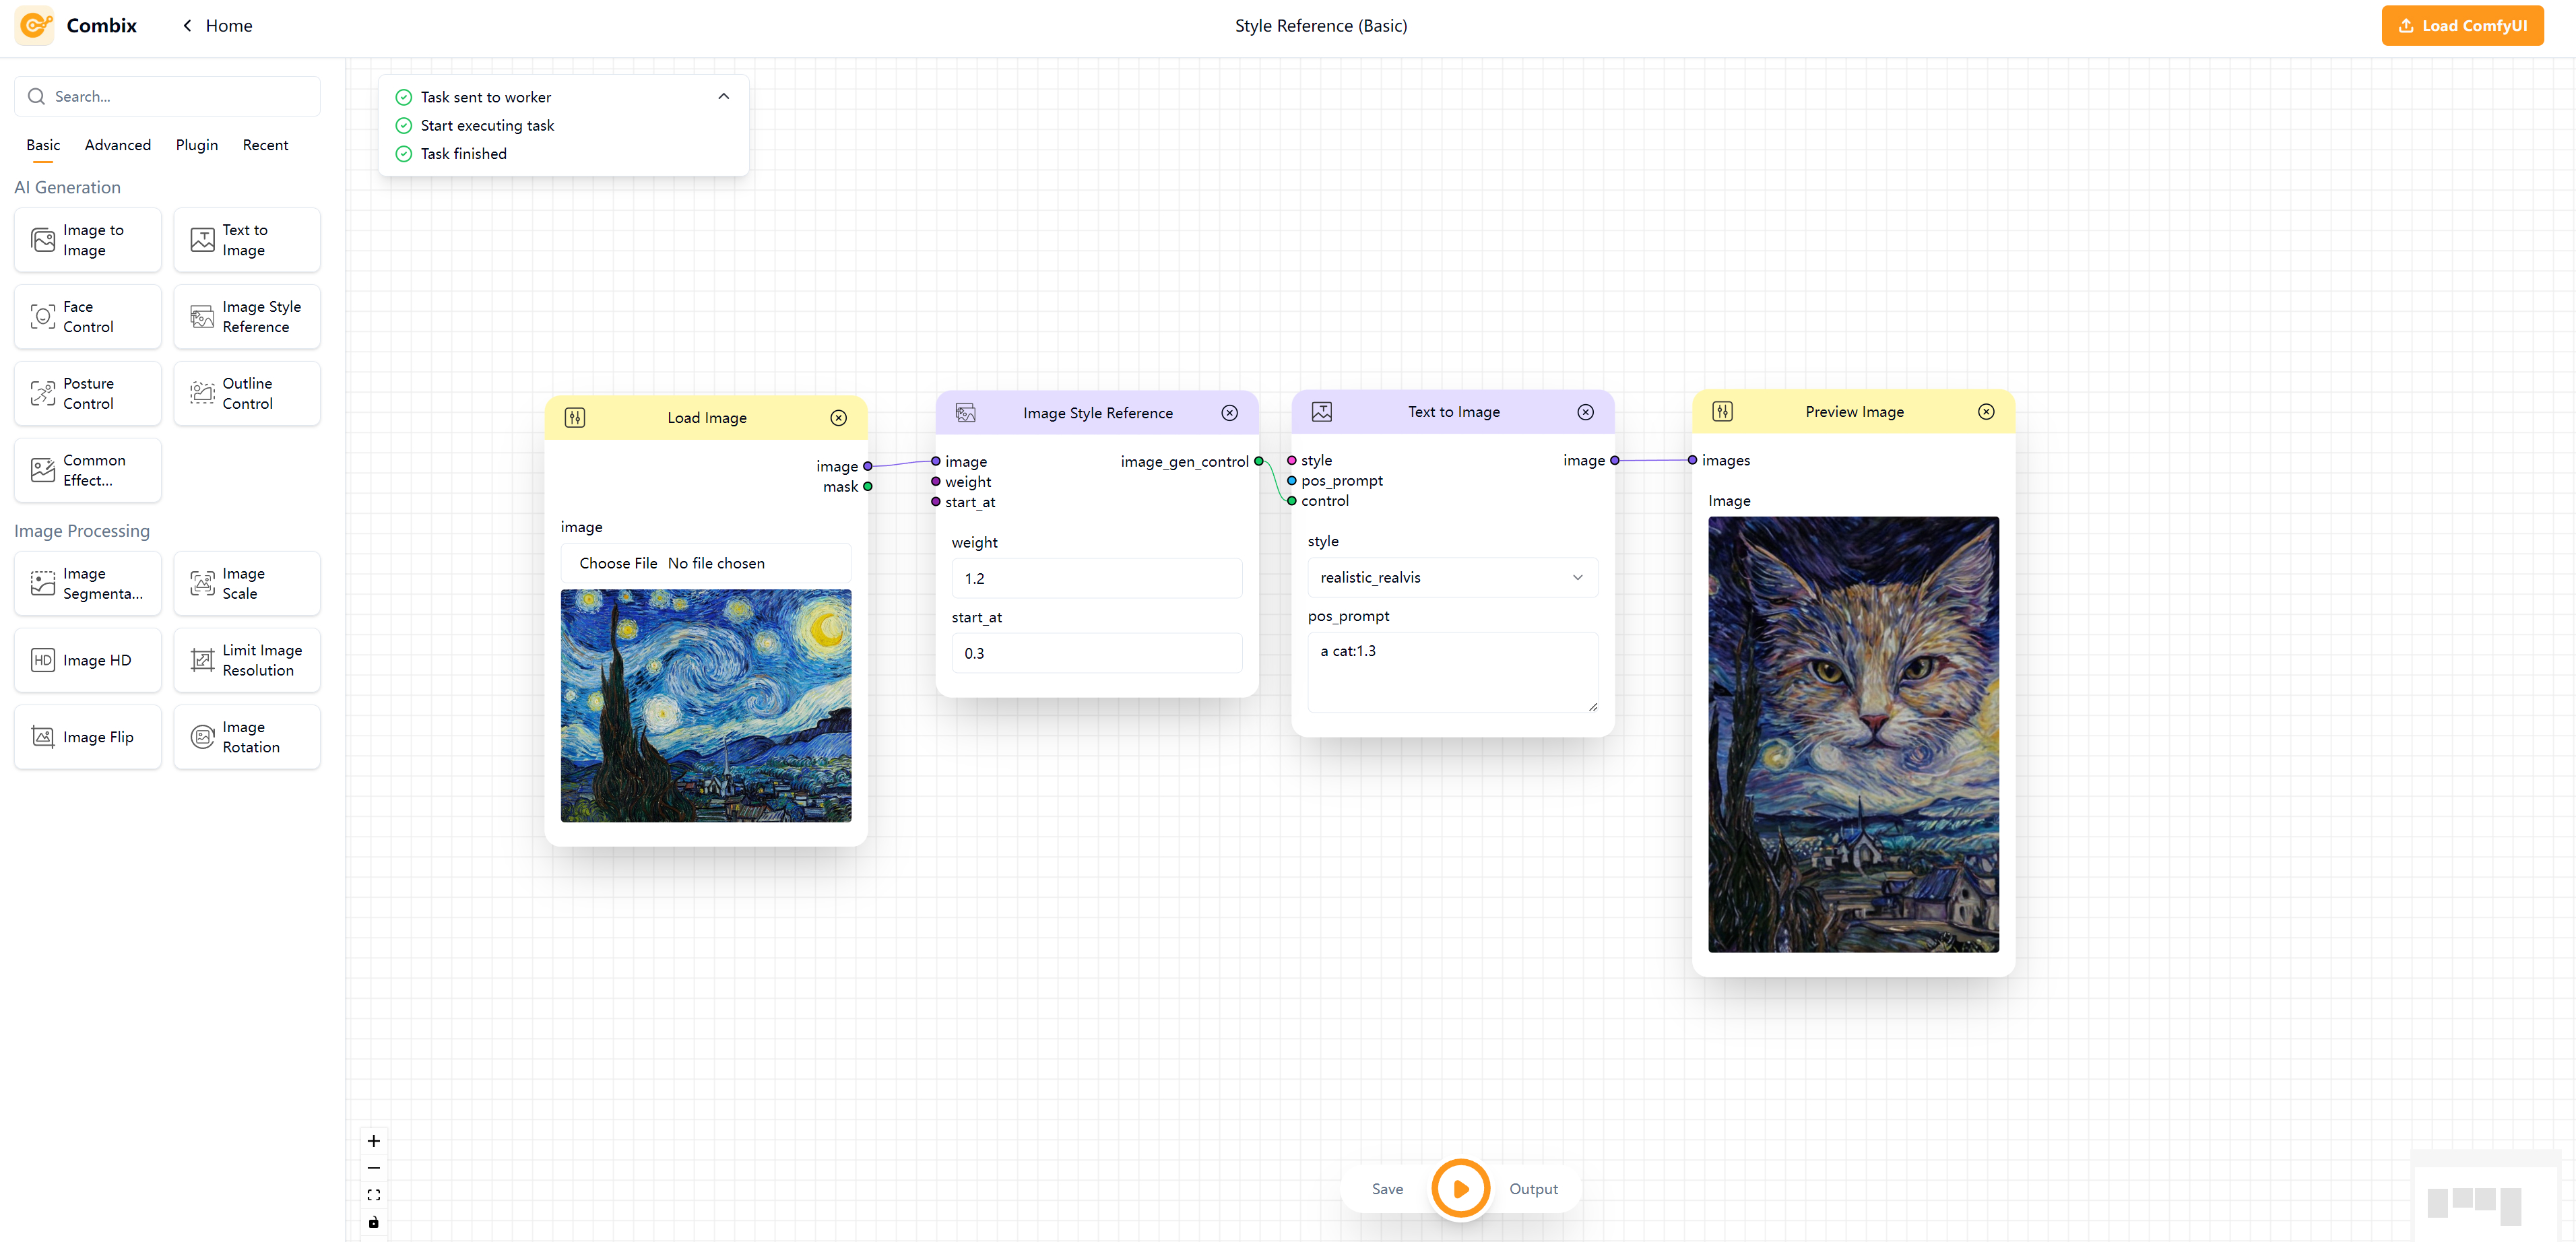Add the Outline Control node
Screen dimensions: 2576x1242
pos(247,393)
